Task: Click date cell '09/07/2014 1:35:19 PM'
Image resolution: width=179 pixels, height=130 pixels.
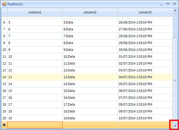Action: tap(145, 111)
